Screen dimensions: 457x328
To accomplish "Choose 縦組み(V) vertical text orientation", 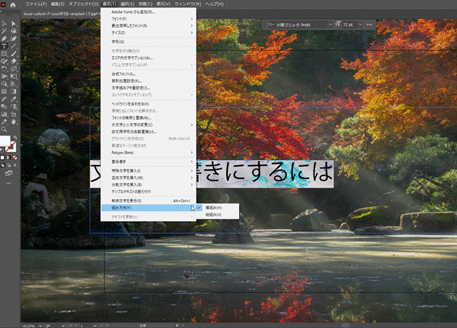I will coord(214,215).
